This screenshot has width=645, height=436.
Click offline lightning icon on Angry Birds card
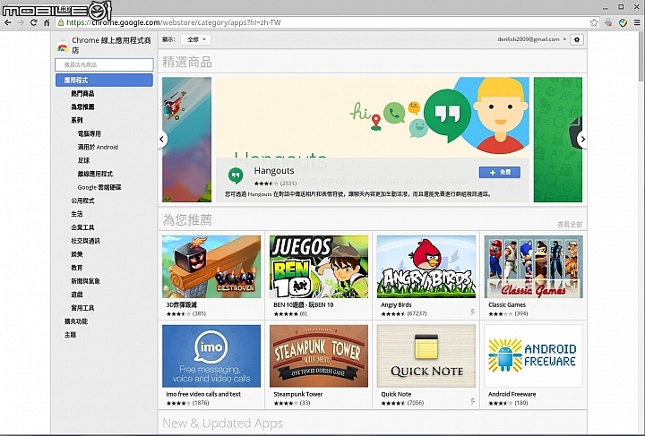[473, 312]
